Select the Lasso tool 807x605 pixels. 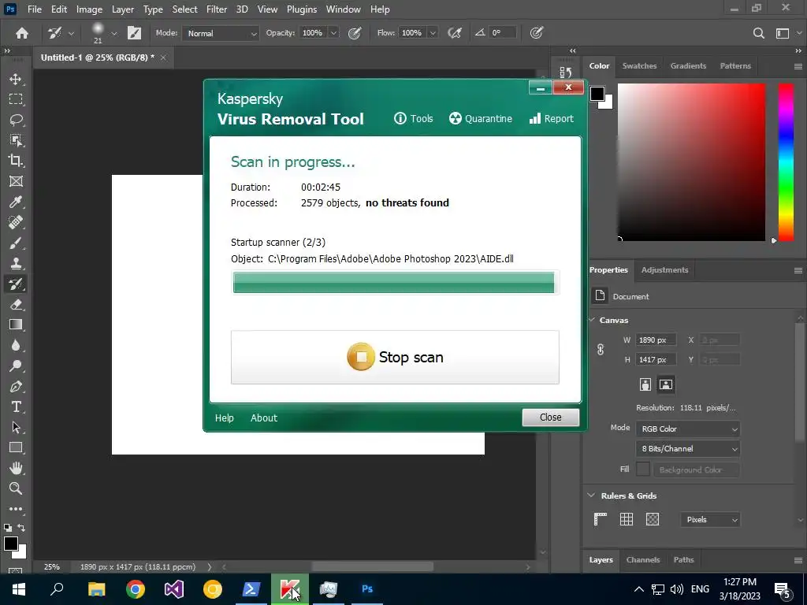coord(16,120)
